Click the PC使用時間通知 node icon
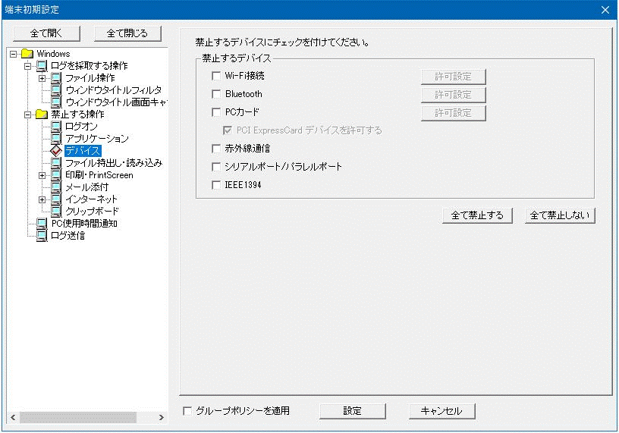Image resolution: width=619 pixels, height=433 pixels. point(42,224)
